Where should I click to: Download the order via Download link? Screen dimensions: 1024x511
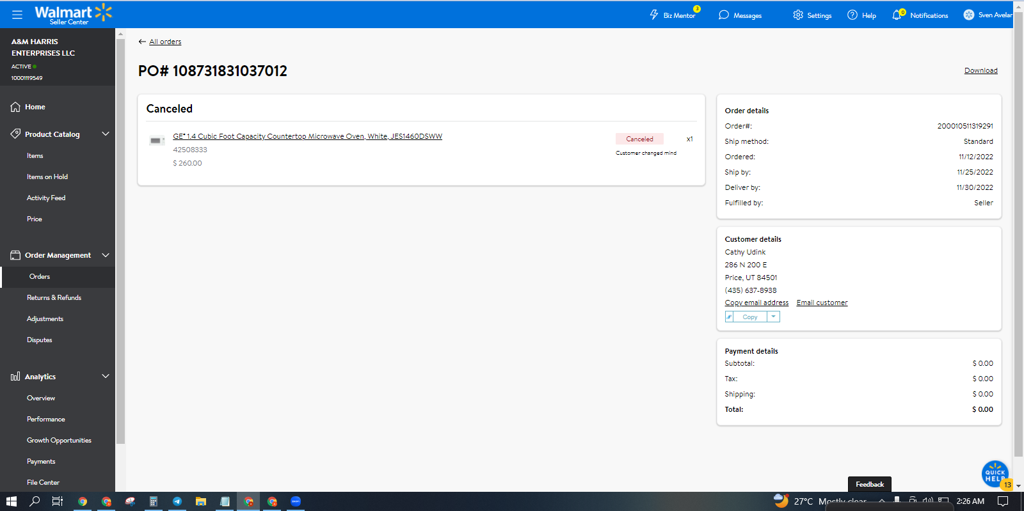click(981, 70)
